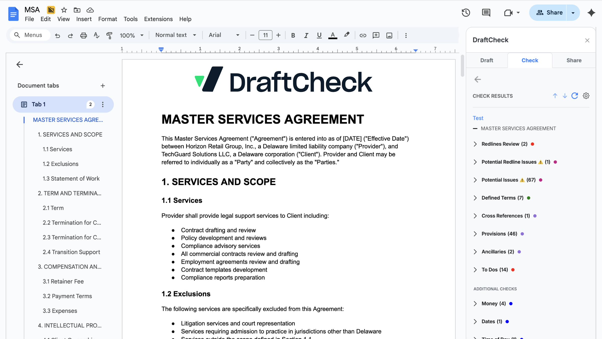602x339 pixels.
Task: Open the text color picker
Action: coord(333,35)
